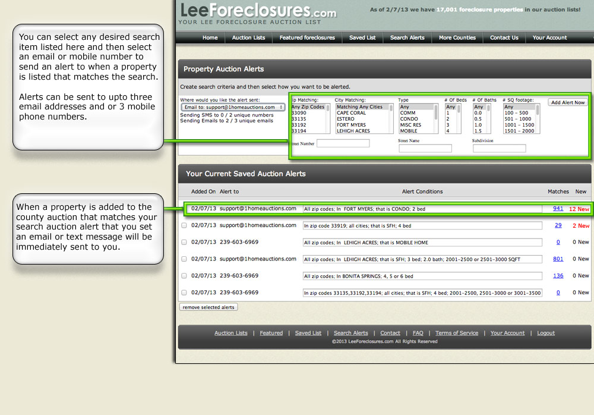594x415 pixels.
Task: Open the footer Search Alerts link
Action: point(351,333)
